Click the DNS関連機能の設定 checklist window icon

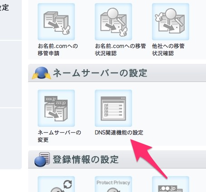coord(113,108)
